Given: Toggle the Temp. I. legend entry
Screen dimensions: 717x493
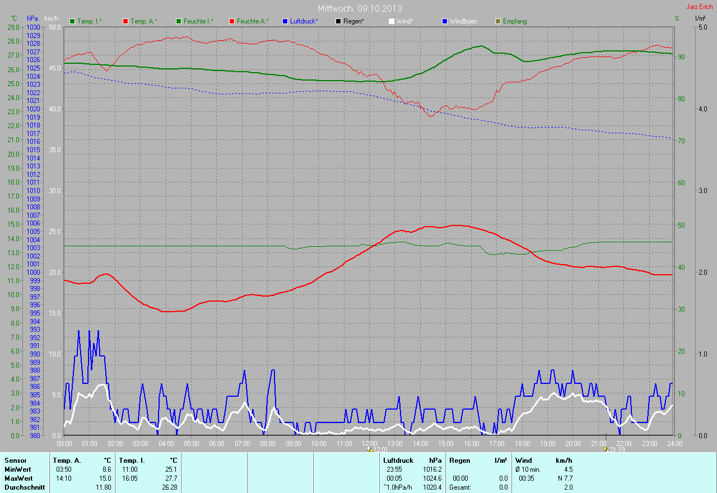Looking at the screenshot, I should pyautogui.click(x=72, y=21).
